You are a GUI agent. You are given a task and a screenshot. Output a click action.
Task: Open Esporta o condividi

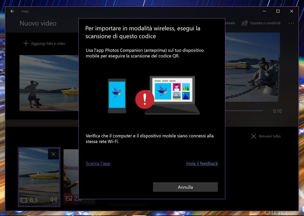click(261, 23)
